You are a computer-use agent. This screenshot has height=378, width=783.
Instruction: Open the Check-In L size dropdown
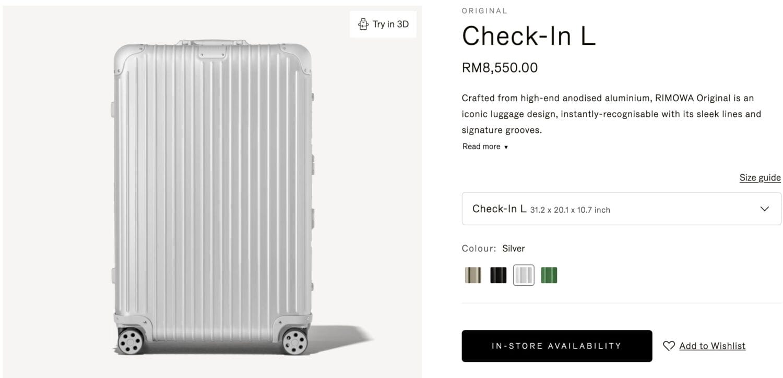pyautogui.click(x=621, y=209)
